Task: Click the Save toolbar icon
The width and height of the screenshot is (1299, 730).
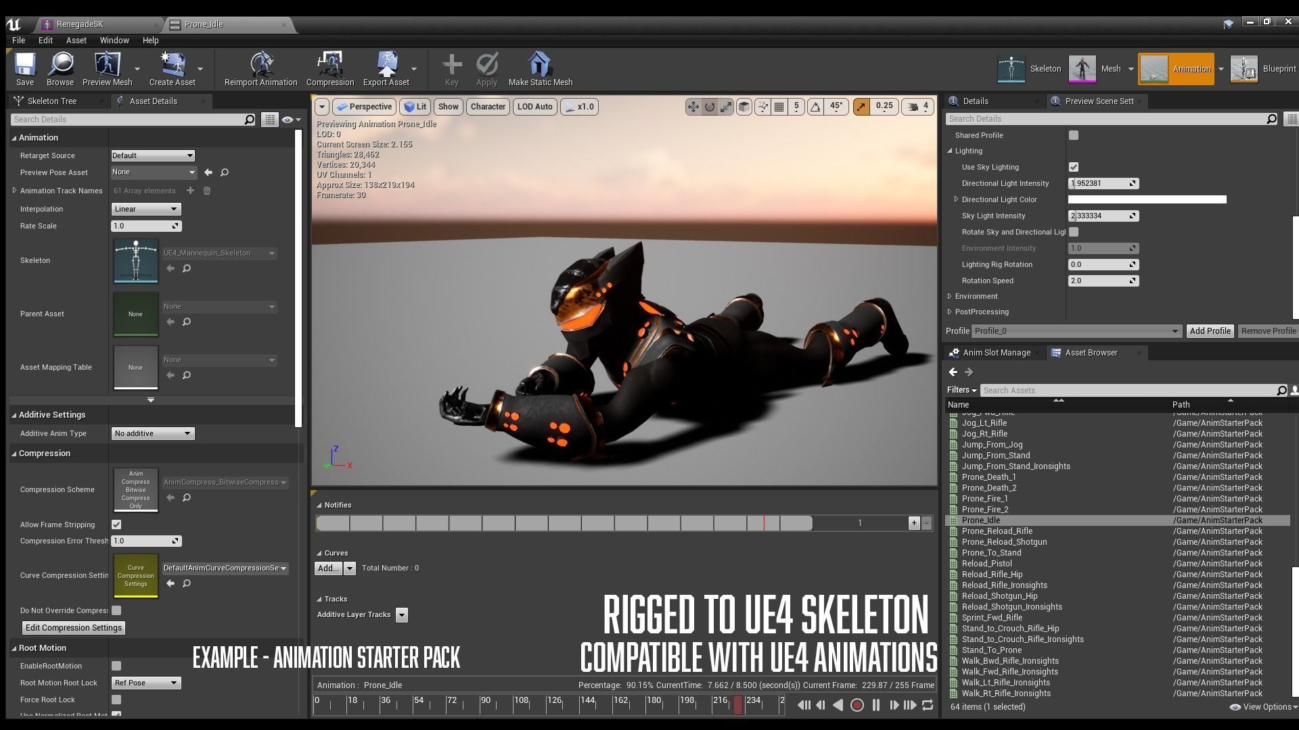Action: [25, 68]
